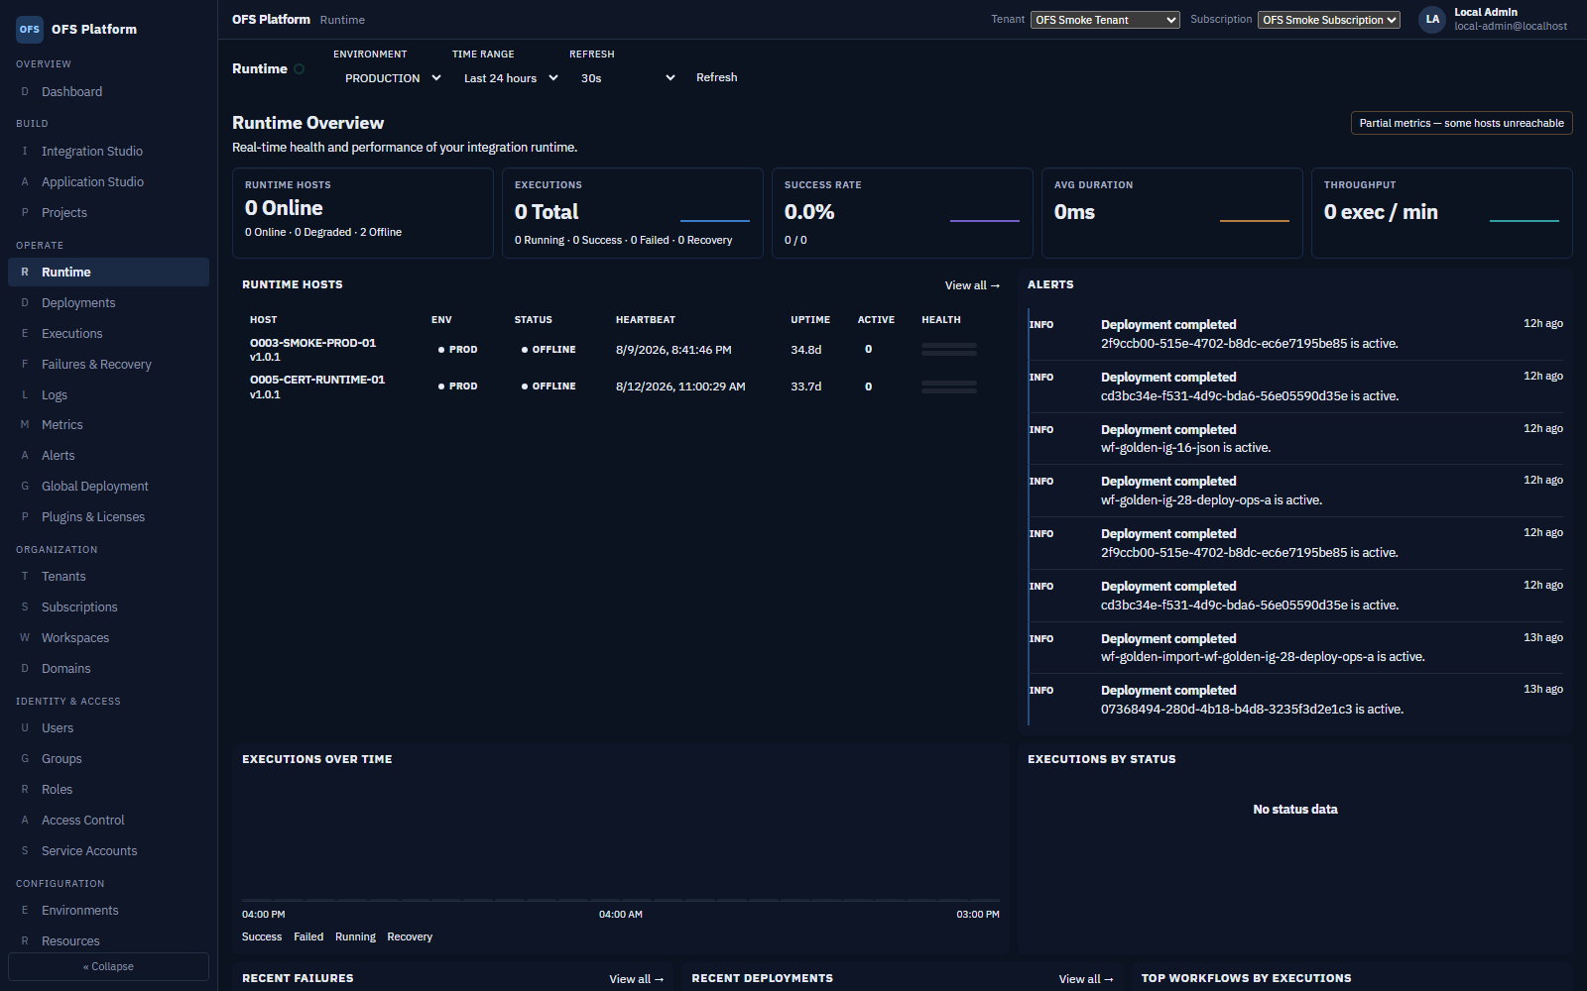The image size is (1587, 991).
Task: Click health bar for 0005-CERT-RUNTIME-01
Action: point(949,386)
